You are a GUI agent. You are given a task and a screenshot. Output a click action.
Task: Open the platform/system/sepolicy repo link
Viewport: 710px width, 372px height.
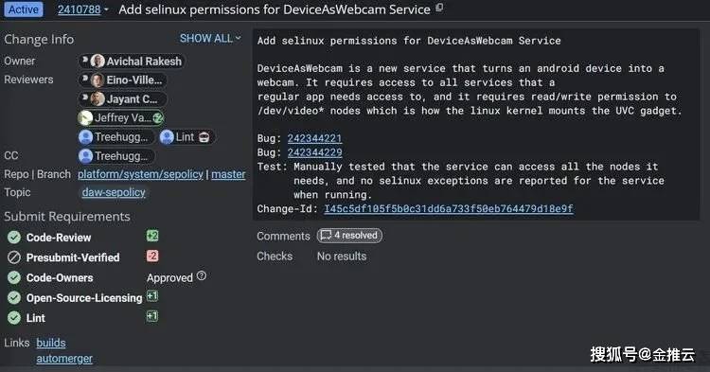[140, 174]
